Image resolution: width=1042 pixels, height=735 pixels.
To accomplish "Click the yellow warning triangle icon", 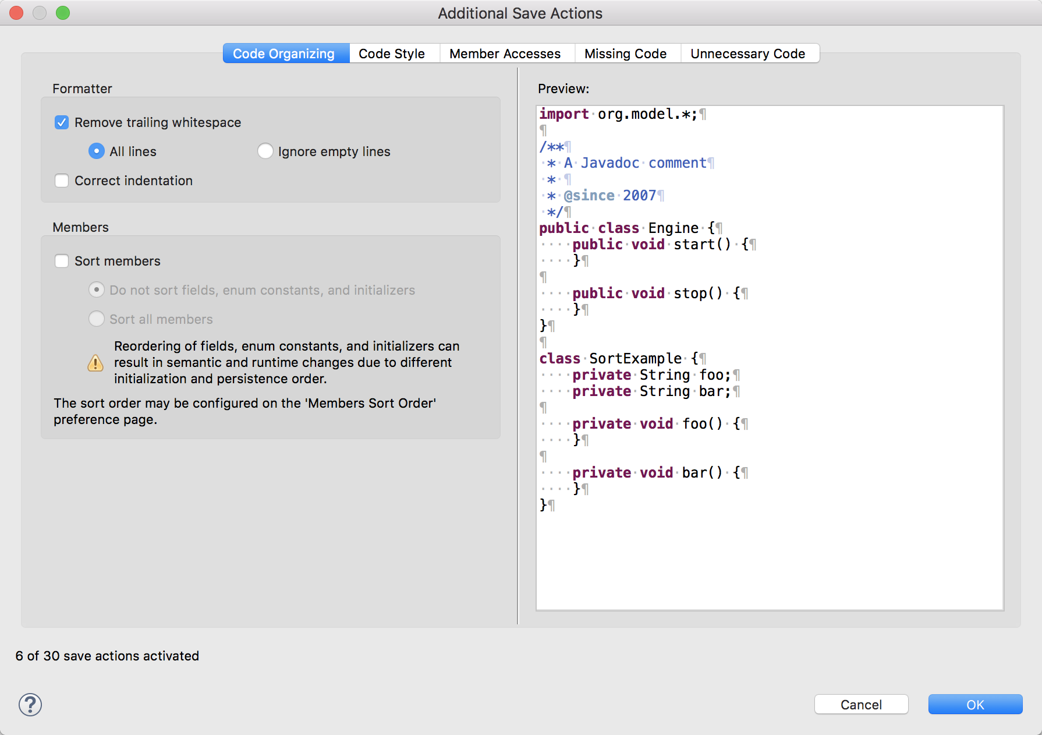I will tap(95, 363).
